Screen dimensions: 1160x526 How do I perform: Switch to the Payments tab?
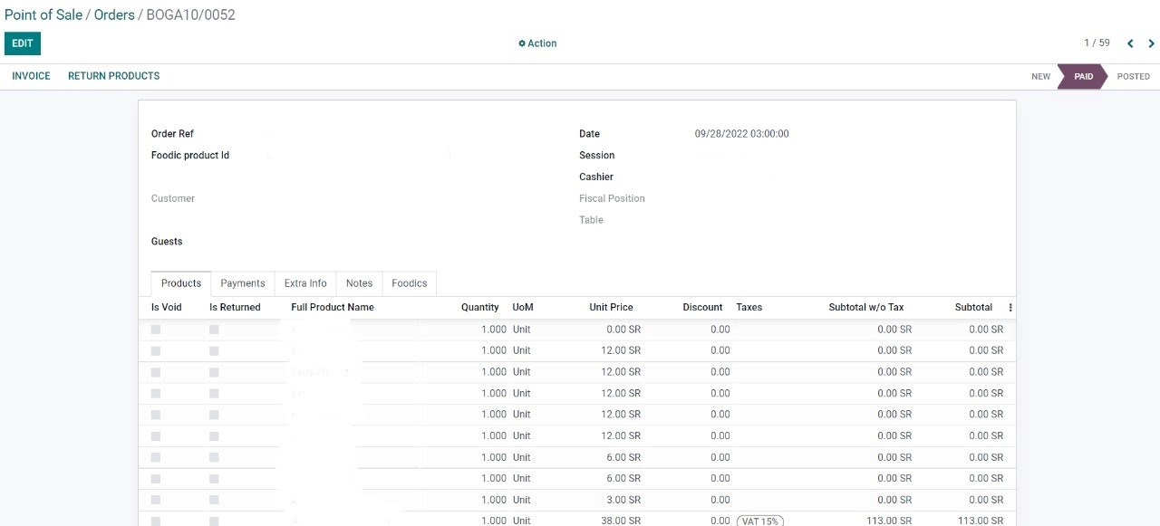click(243, 283)
